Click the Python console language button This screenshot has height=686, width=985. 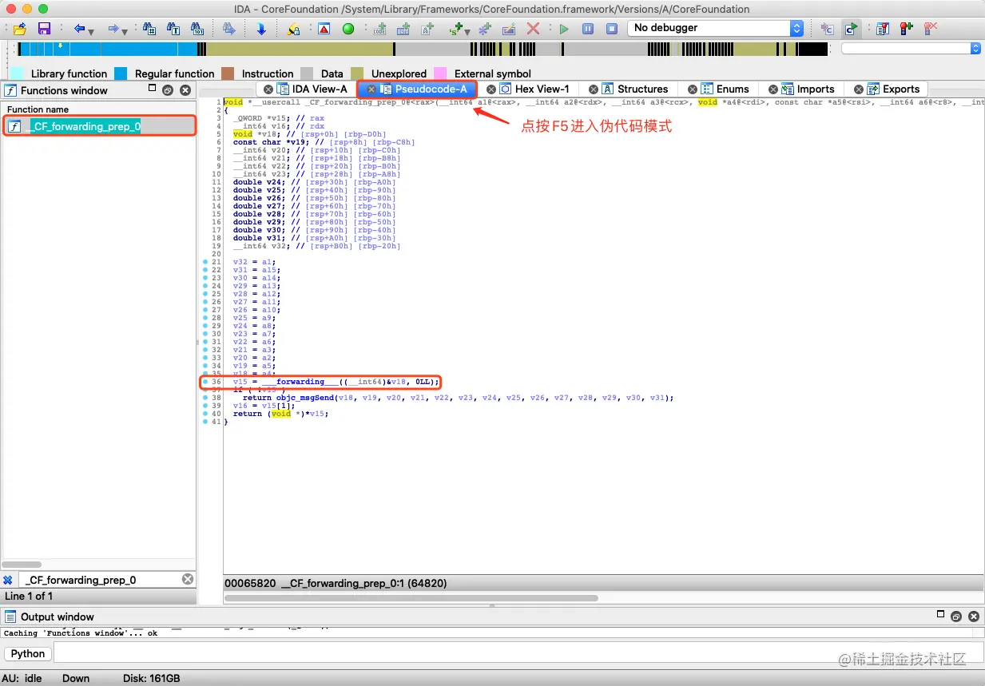click(28, 653)
